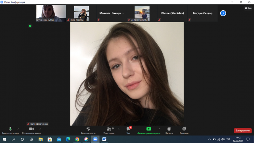Open the Безопасность security shield menu
Screen dimensions: 254x143
click(x=88, y=131)
